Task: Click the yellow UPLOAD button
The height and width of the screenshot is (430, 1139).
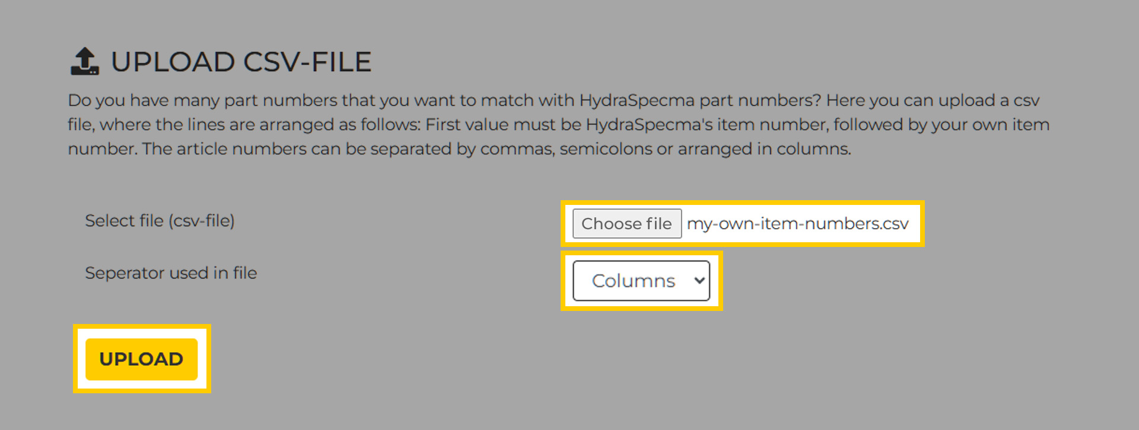Action: (141, 359)
